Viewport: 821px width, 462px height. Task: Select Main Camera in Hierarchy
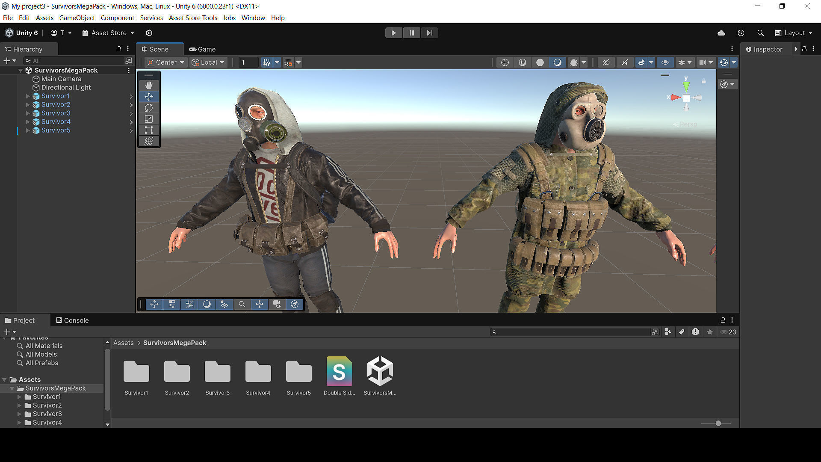[x=61, y=79]
